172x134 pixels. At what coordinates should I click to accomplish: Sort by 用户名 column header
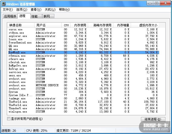[x=48, y=25]
